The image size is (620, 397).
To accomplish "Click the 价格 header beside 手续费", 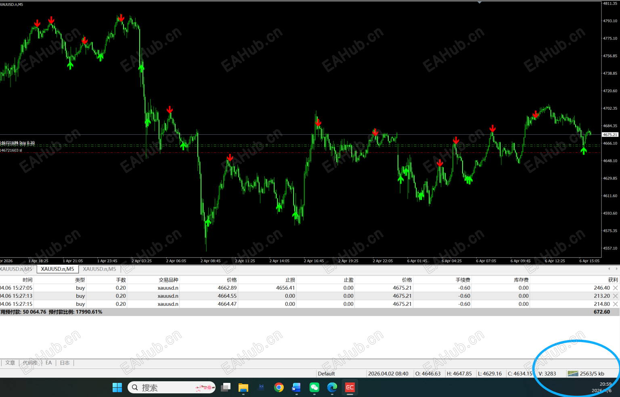I will 407,280.
